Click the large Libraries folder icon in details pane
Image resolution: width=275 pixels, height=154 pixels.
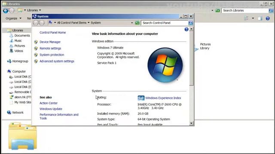[23, 136]
